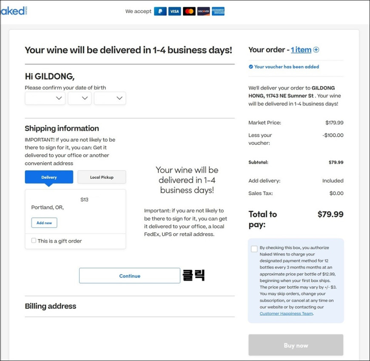Click the Add new address button
The width and height of the screenshot is (370, 361).
point(44,223)
